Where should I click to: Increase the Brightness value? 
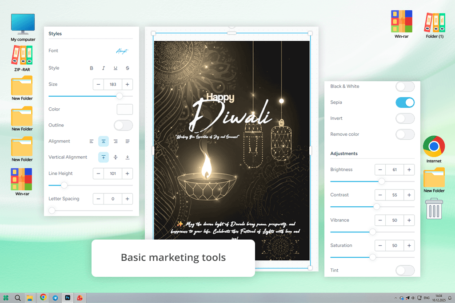(x=409, y=170)
